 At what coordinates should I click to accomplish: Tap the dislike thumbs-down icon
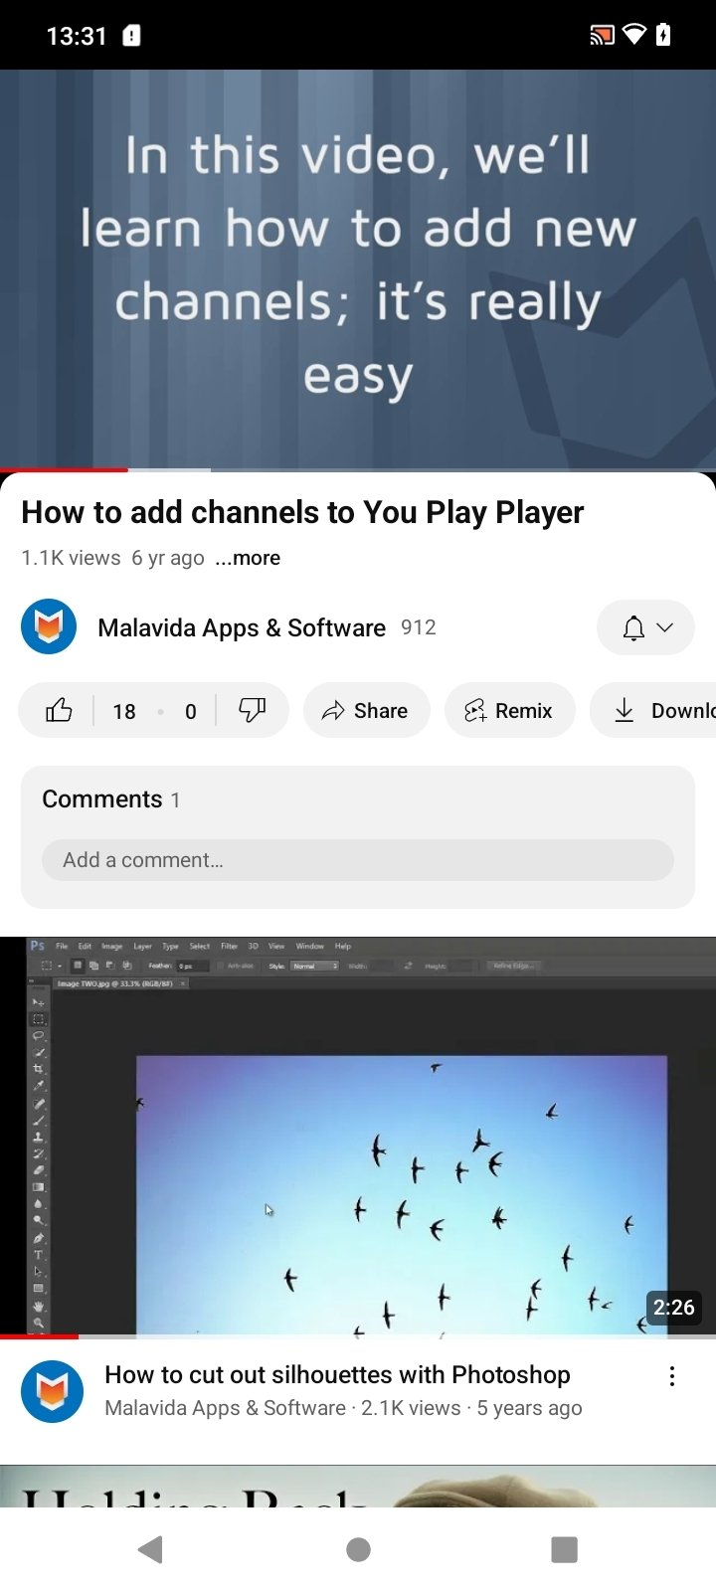point(252,710)
